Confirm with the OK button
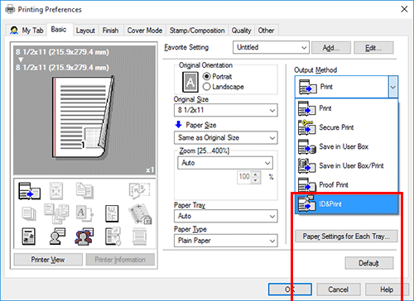The image size is (414, 301). coord(290,289)
